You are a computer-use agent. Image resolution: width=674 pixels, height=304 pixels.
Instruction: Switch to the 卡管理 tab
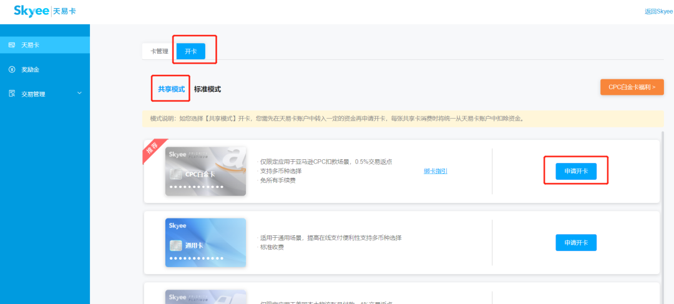(x=159, y=51)
